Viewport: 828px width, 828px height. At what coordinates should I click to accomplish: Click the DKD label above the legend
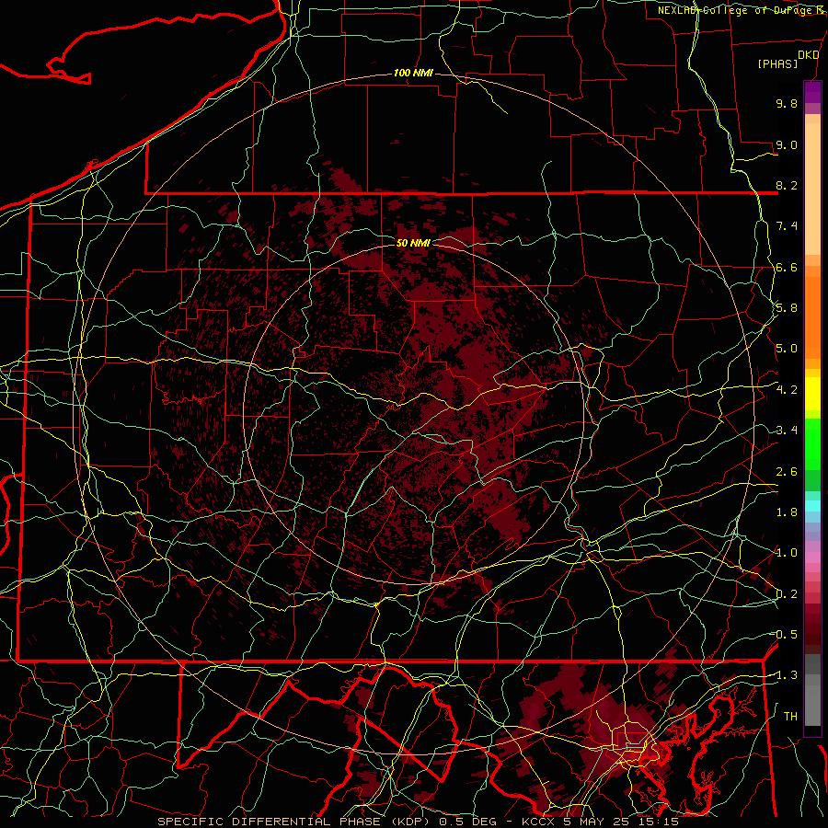click(809, 55)
